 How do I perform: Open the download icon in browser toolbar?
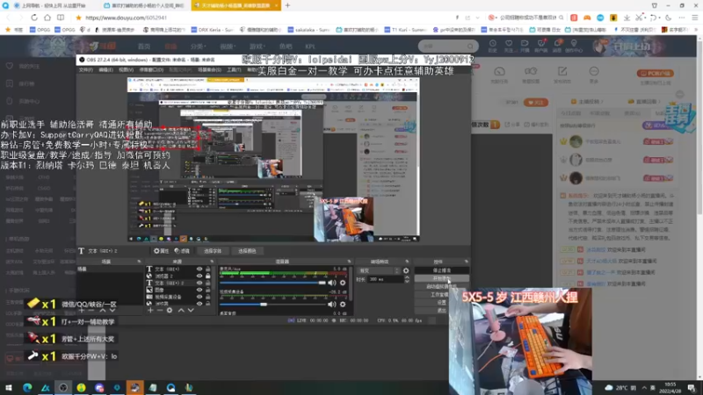pos(627,18)
